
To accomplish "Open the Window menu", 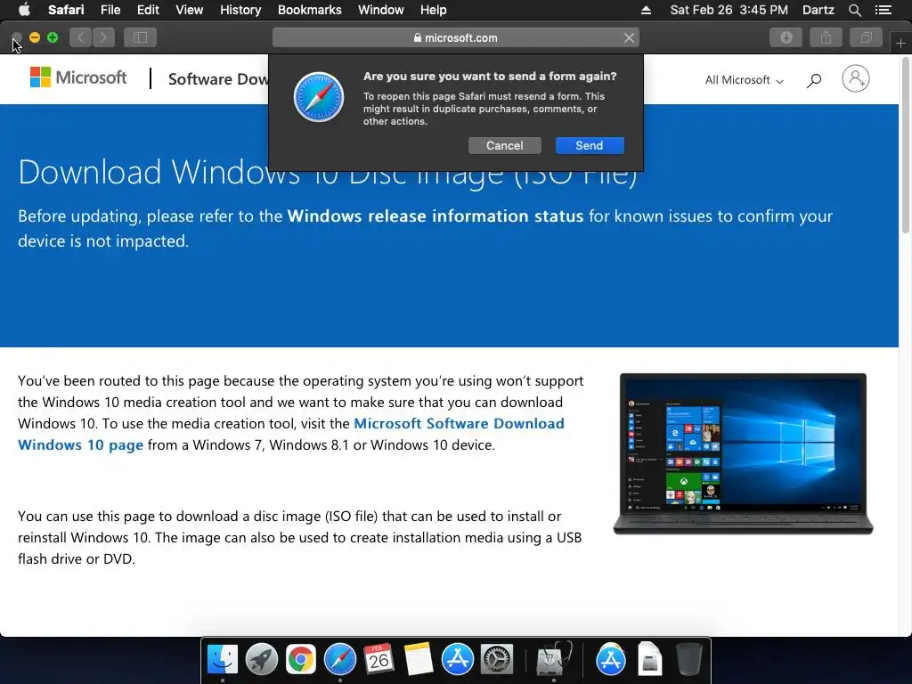I will (x=381, y=10).
